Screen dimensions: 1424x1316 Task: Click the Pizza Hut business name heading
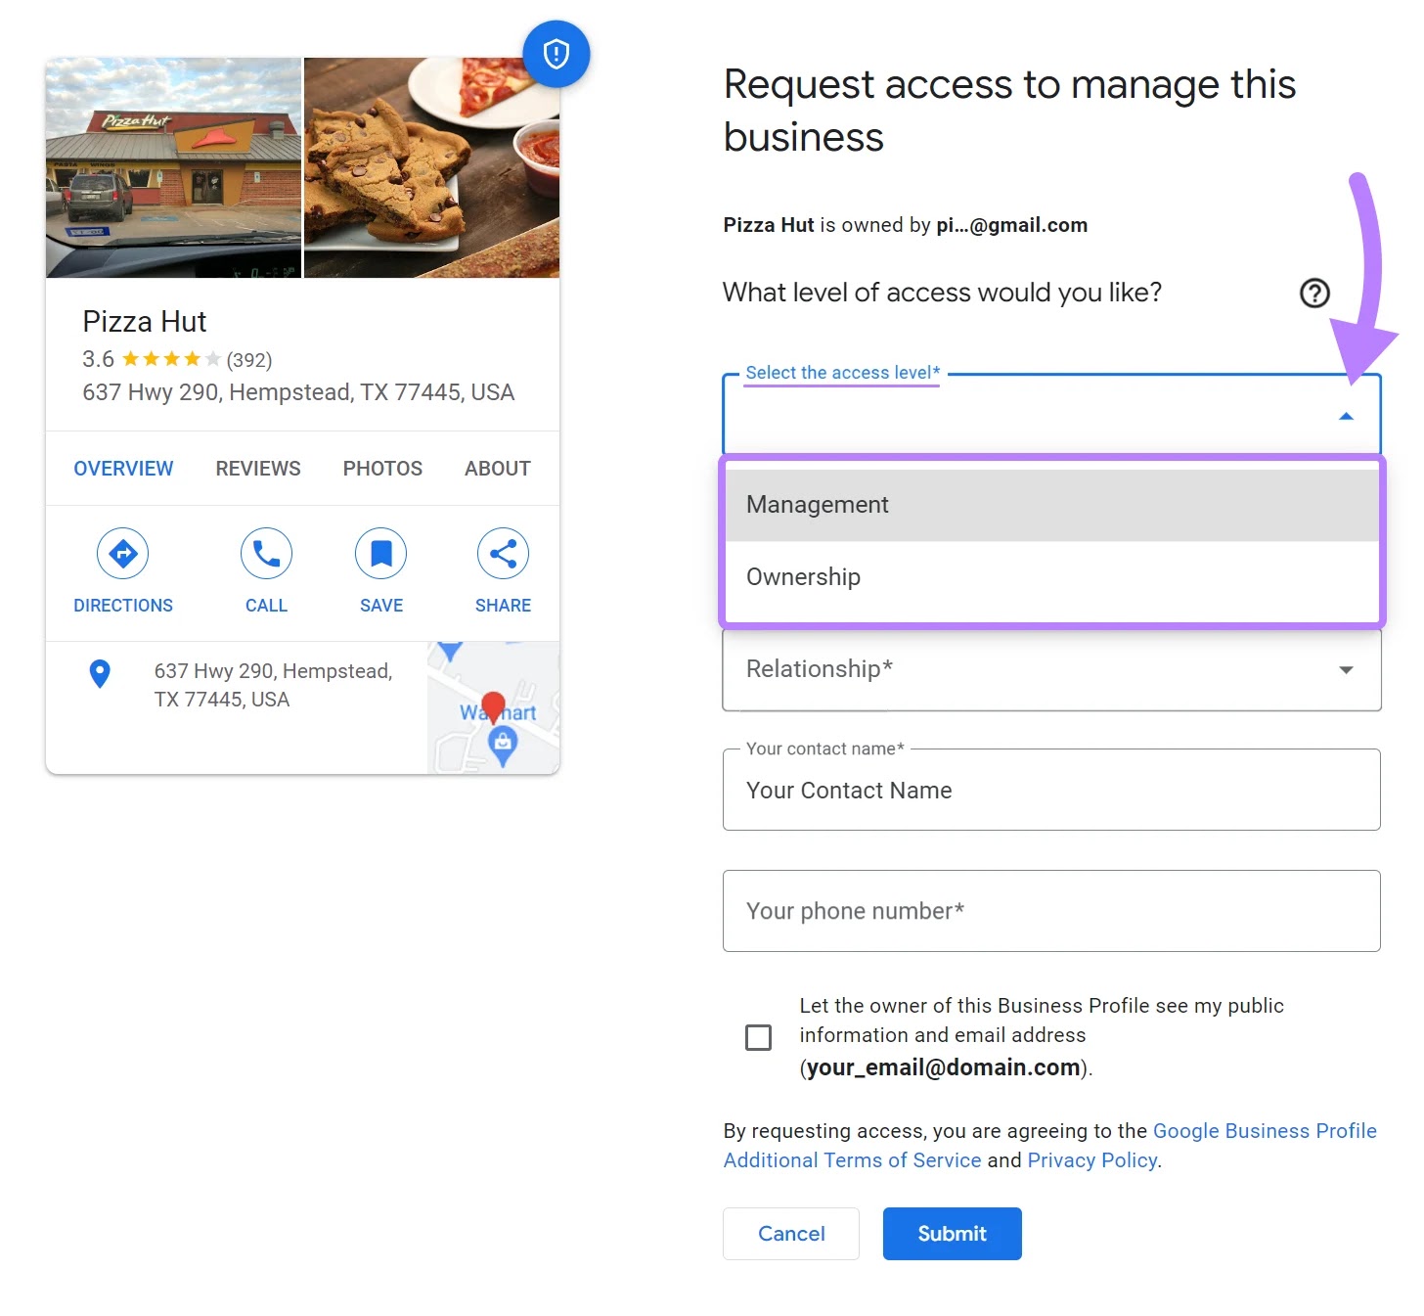(x=145, y=322)
